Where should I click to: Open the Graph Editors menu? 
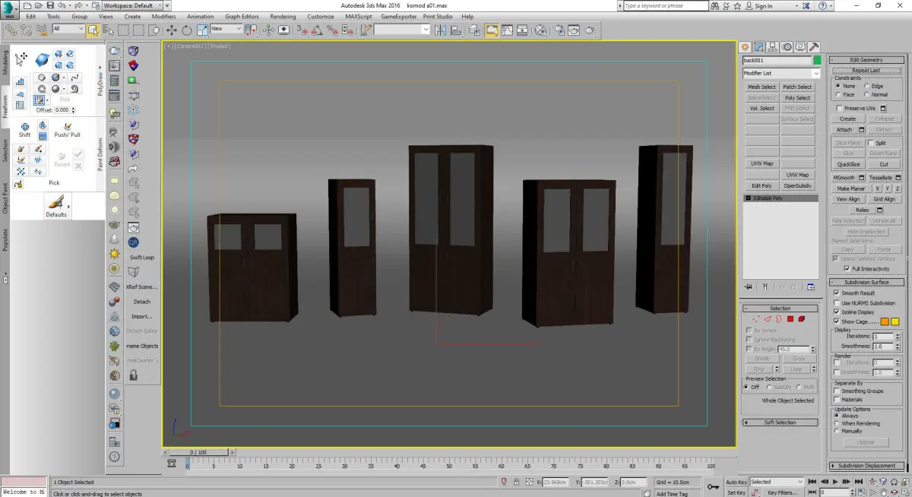pyautogui.click(x=242, y=16)
